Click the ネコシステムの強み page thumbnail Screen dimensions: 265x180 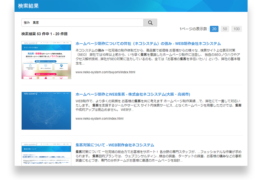pyautogui.click(x=46, y=60)
